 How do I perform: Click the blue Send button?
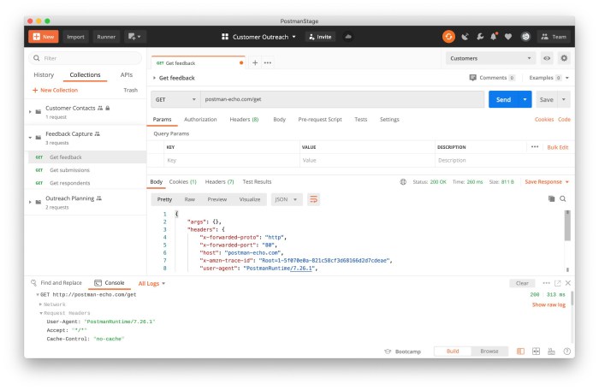coord(503,99)
